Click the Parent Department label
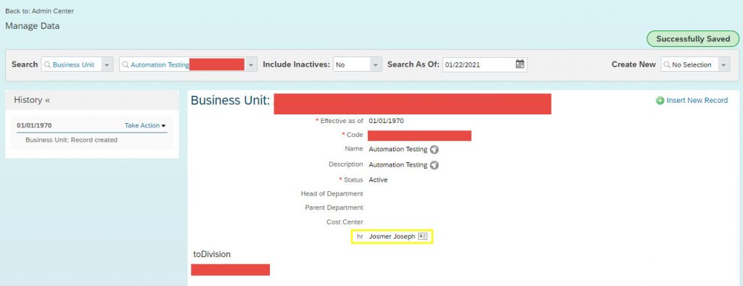743x286 pixels. coord(334,208)
